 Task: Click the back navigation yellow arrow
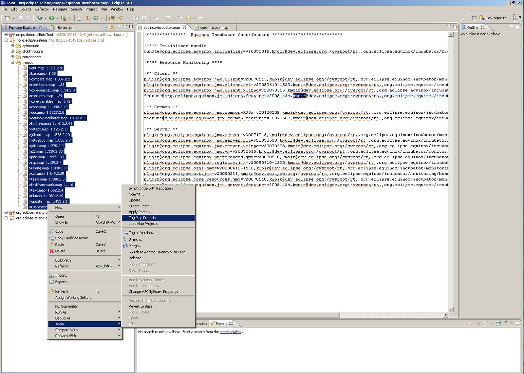(188, 18)
